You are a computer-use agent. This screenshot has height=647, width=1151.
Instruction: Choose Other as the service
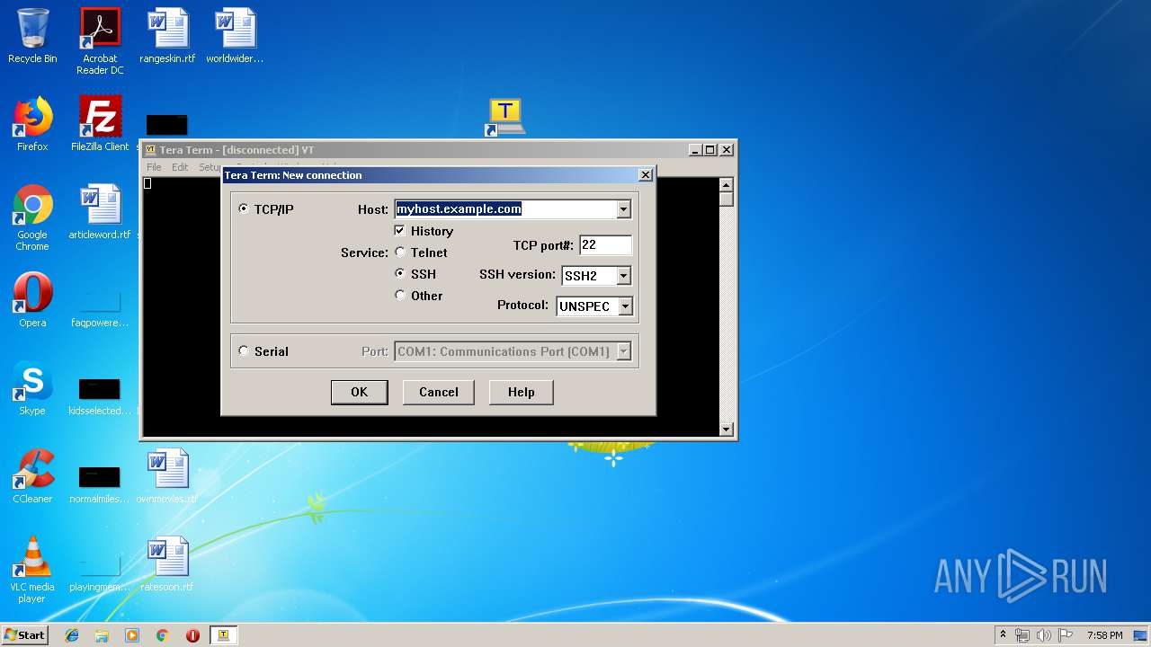point(400,296)
